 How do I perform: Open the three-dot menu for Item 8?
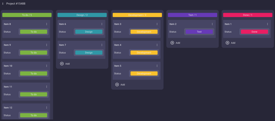coord(46,24)
